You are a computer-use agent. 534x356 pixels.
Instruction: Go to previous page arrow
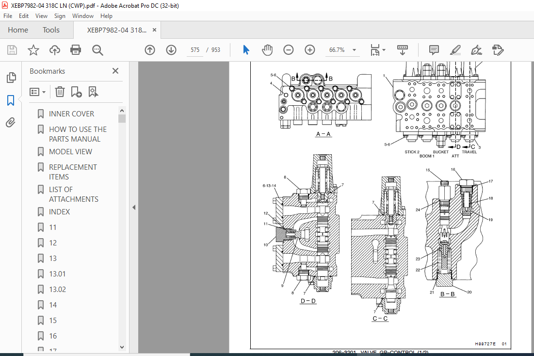[x=150, y=50]
